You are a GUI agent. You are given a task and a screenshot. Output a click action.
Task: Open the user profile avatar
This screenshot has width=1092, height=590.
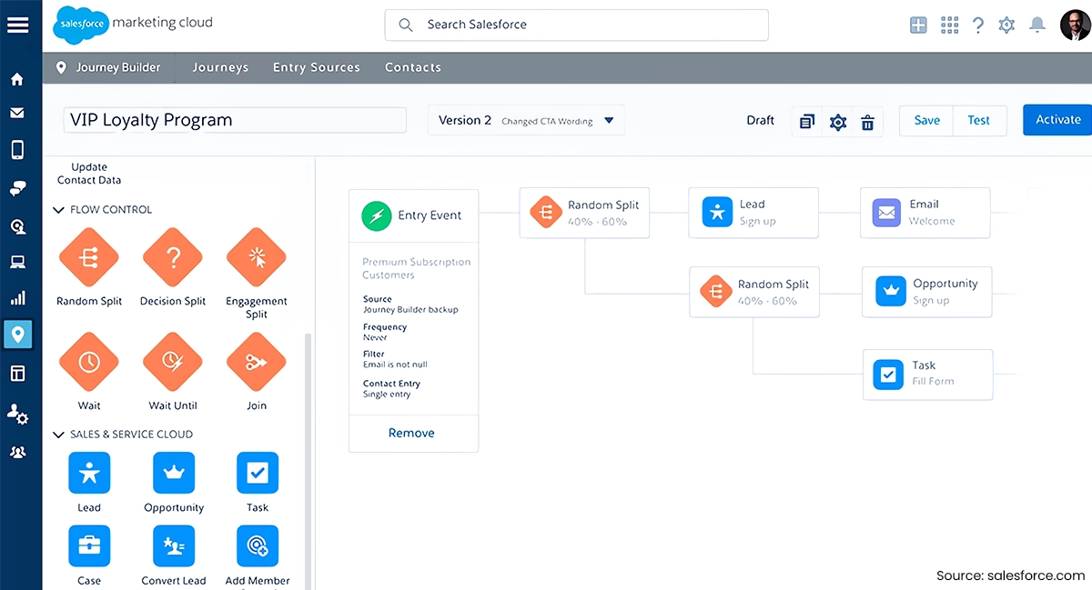(x=1076, y=25)
